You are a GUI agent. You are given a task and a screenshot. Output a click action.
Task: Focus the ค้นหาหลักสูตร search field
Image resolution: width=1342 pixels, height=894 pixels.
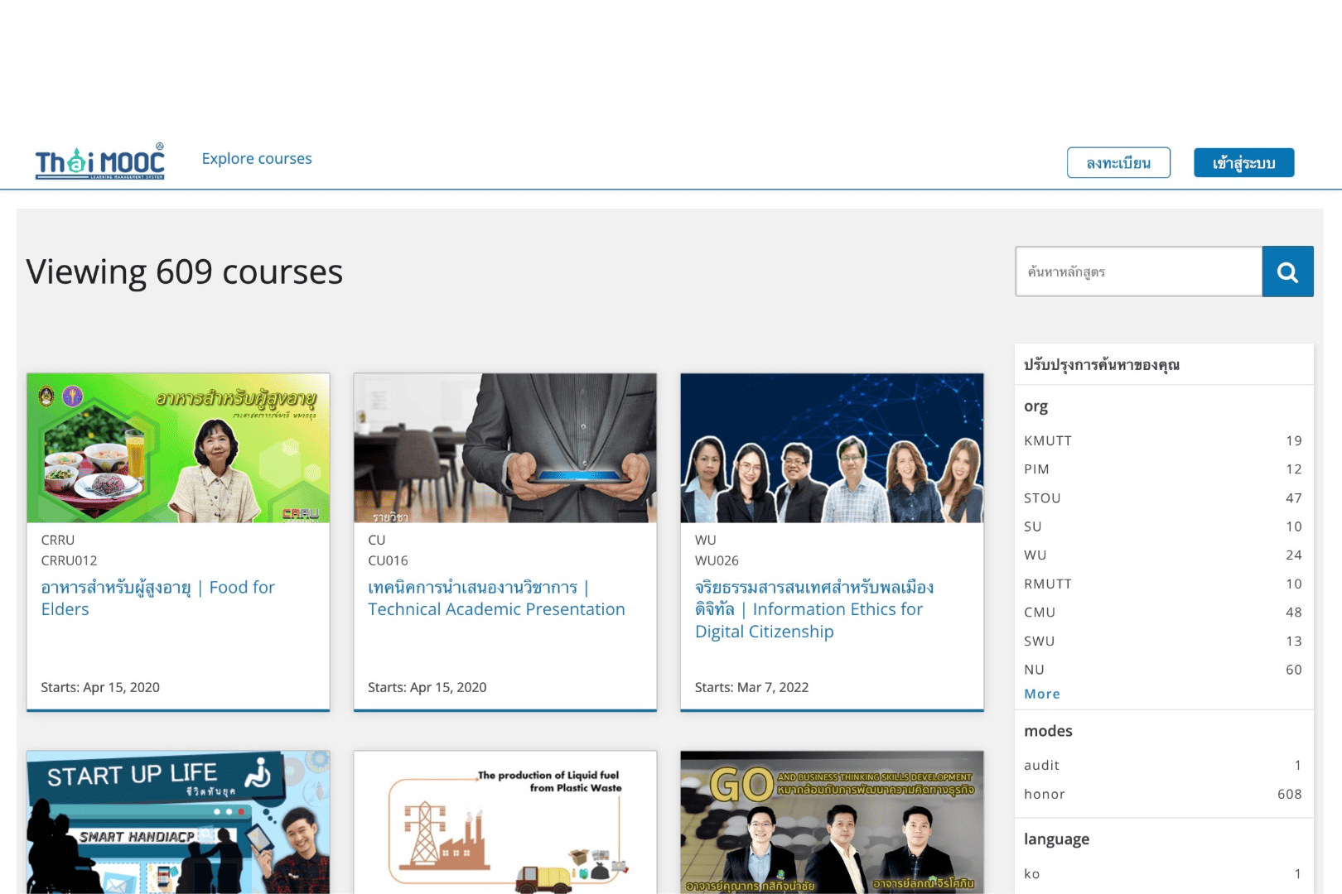pos(1139,272)
